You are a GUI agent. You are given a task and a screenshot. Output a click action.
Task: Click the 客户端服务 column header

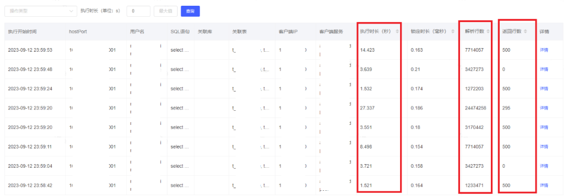click(x=331, y=31)
